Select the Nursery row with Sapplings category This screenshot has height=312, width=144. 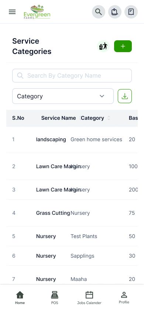coord(72,256)
